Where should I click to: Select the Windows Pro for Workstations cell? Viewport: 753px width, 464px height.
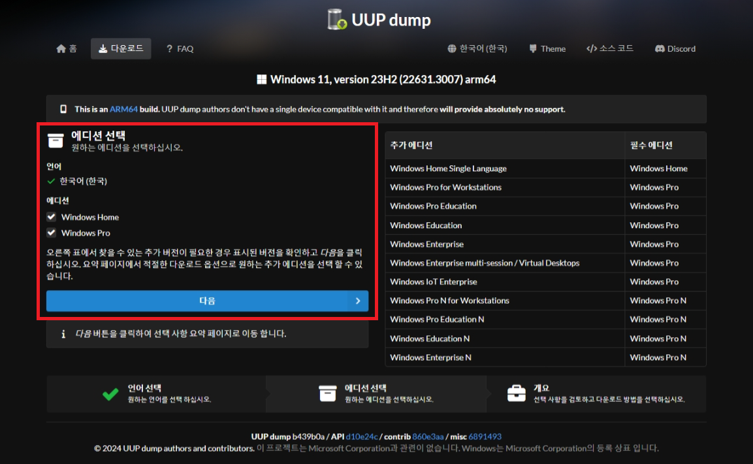(x=505, y=187)
